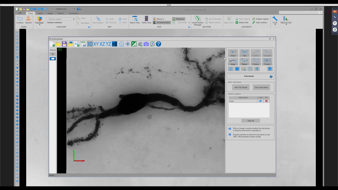Image resolution: width=338 pixels, height=190 pixels.
Task: Click the Clear All button
Action: 251,121
